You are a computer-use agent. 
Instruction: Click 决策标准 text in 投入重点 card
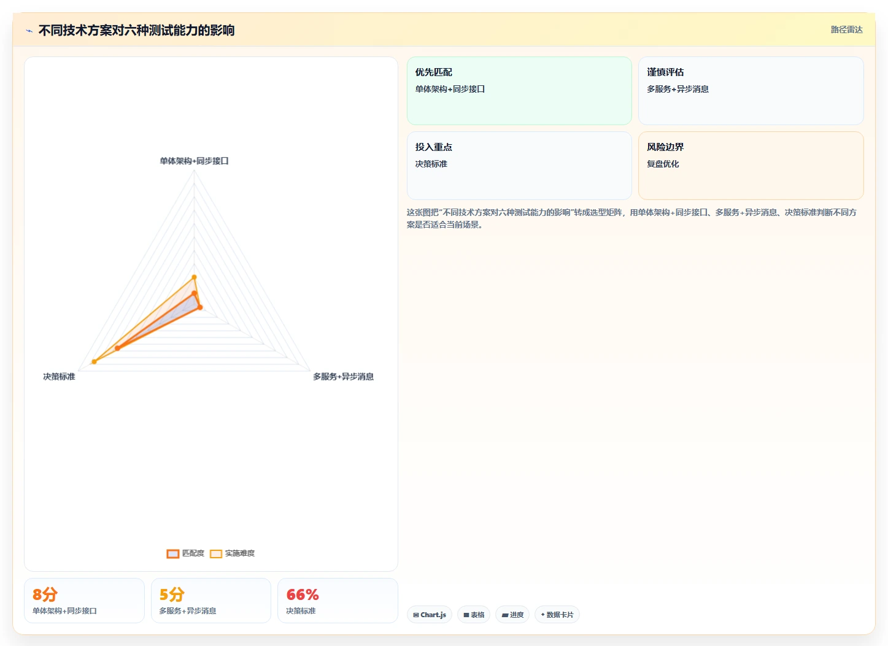(431, 164)
